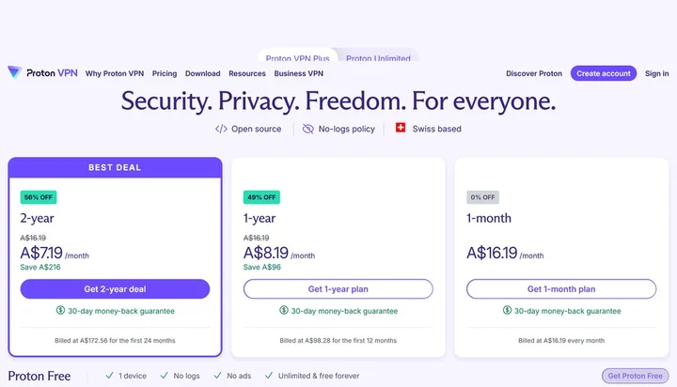Expand the Discover Proton menu
This screenshot has height=387, width=677.
pyautogui.click(x=534, y=73)
